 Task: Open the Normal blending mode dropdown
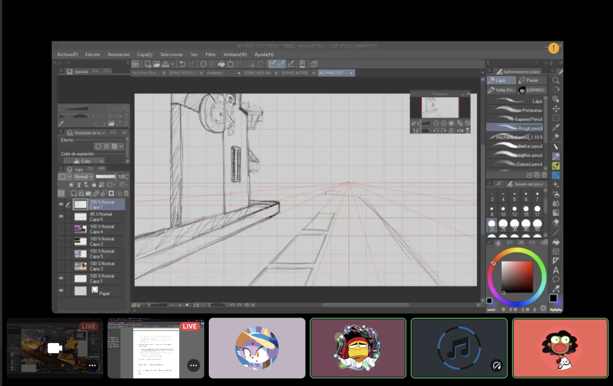(x=83, y=177)
